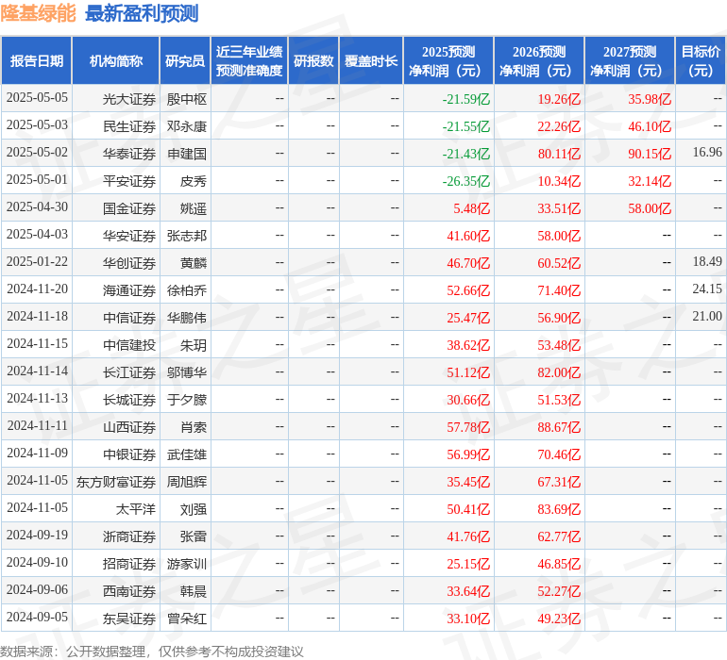Image resolution: width=727 pixels, height=660 pixels.
Task: Click the 覆盖时长 column header
Action: [x=371, y=60]
